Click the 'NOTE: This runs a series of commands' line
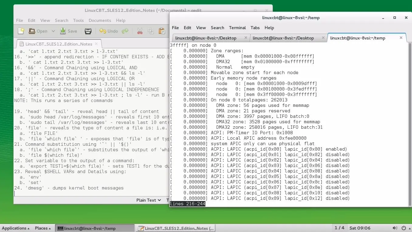Screen dimensions: 412x232 pos(64,101)
